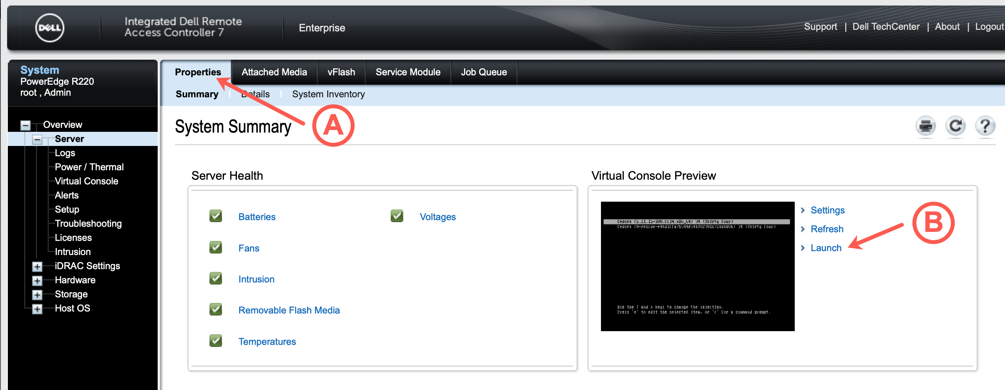
Task: Open the Job Queue tab
Action: pos(484,72)
